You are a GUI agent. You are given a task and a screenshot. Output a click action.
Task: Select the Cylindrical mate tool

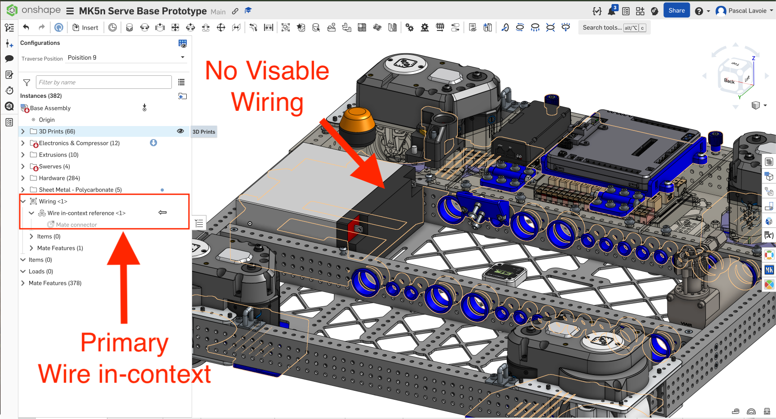[x=190, y=27]
